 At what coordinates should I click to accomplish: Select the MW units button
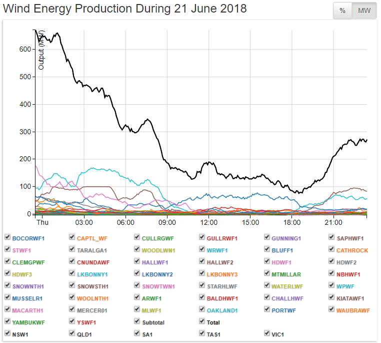tap(364, 11)
